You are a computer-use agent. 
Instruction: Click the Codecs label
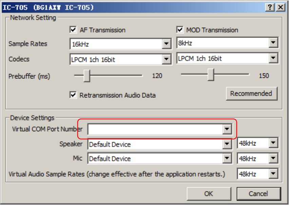tap(19, 59)
